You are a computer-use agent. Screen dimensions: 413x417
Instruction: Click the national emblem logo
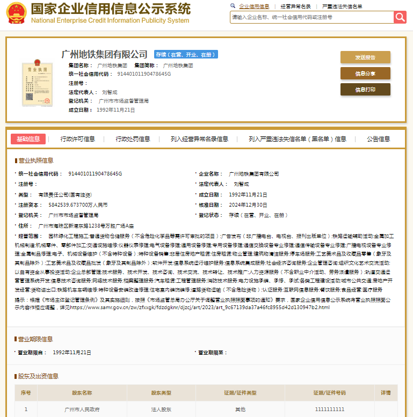click(14, 14)
